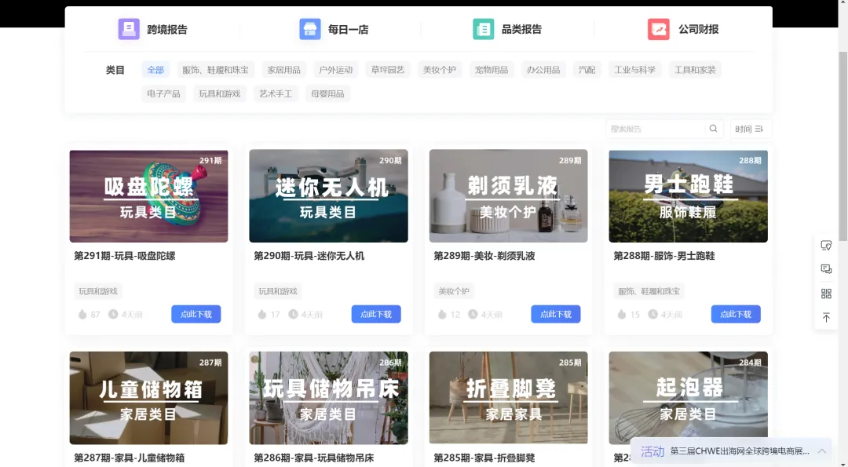Open the 公司财报 red chart icon

pyautogui.click(x=659, y=29)
